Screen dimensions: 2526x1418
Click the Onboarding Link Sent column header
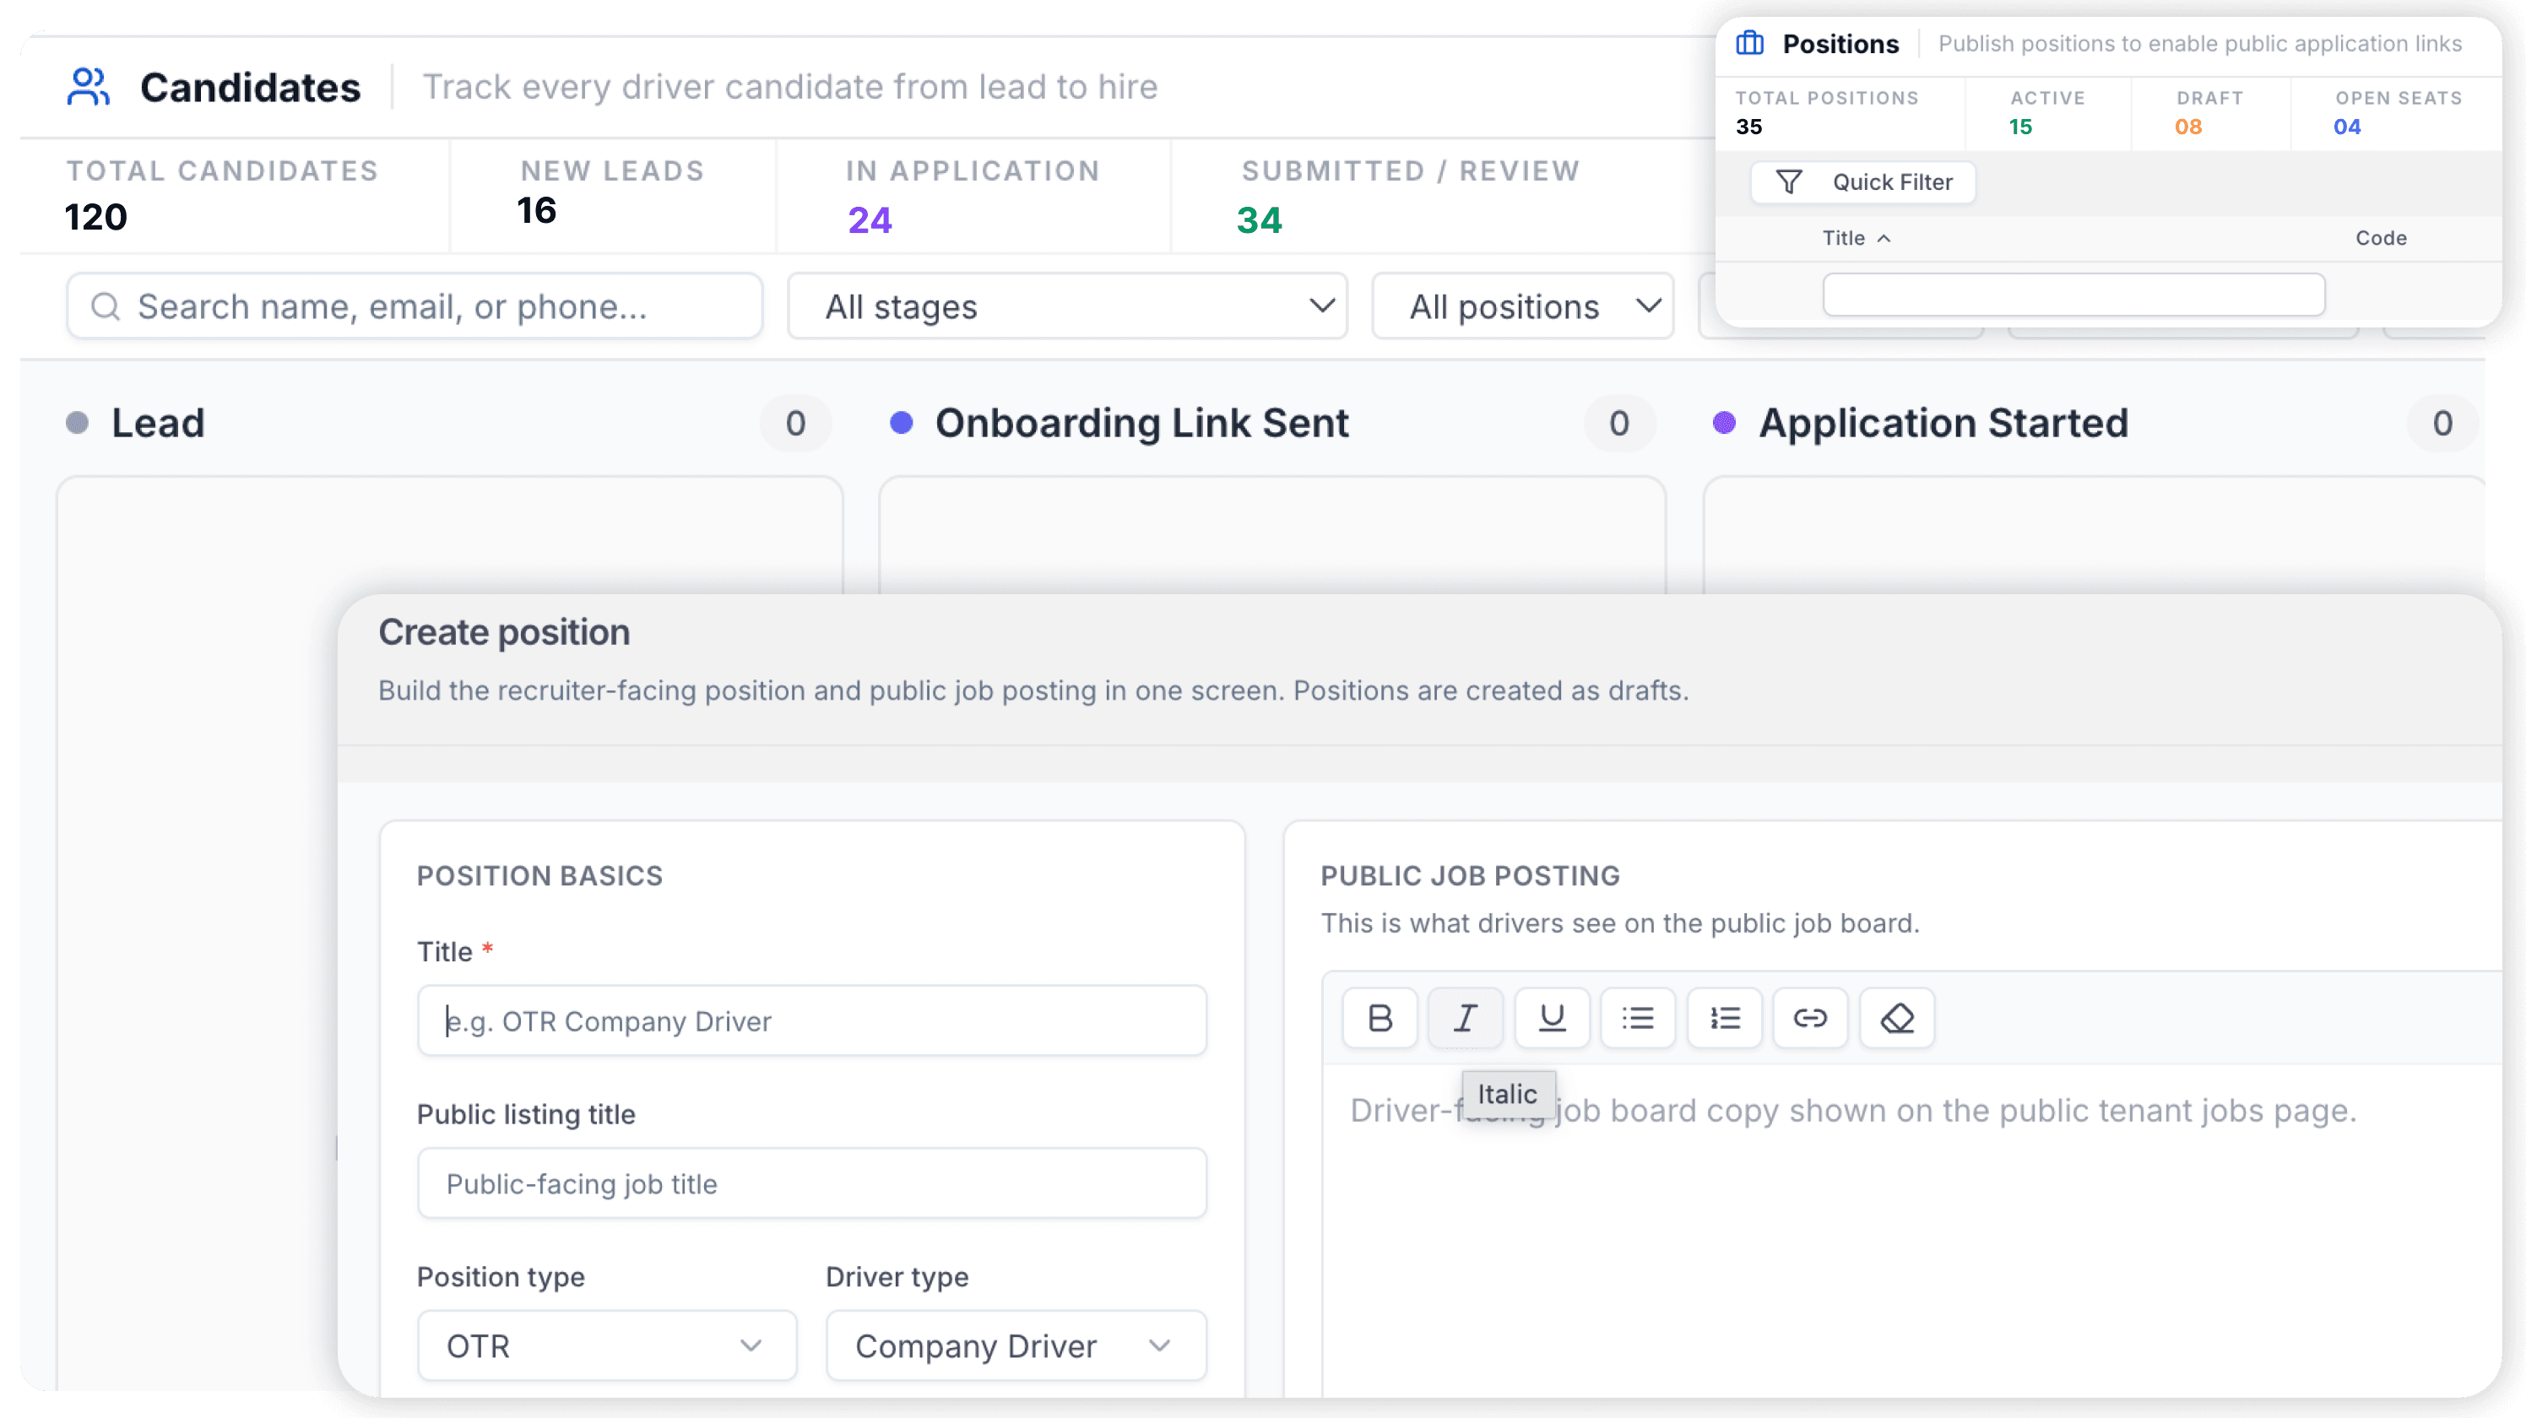pyautogui.click(x=1142, y=423)
